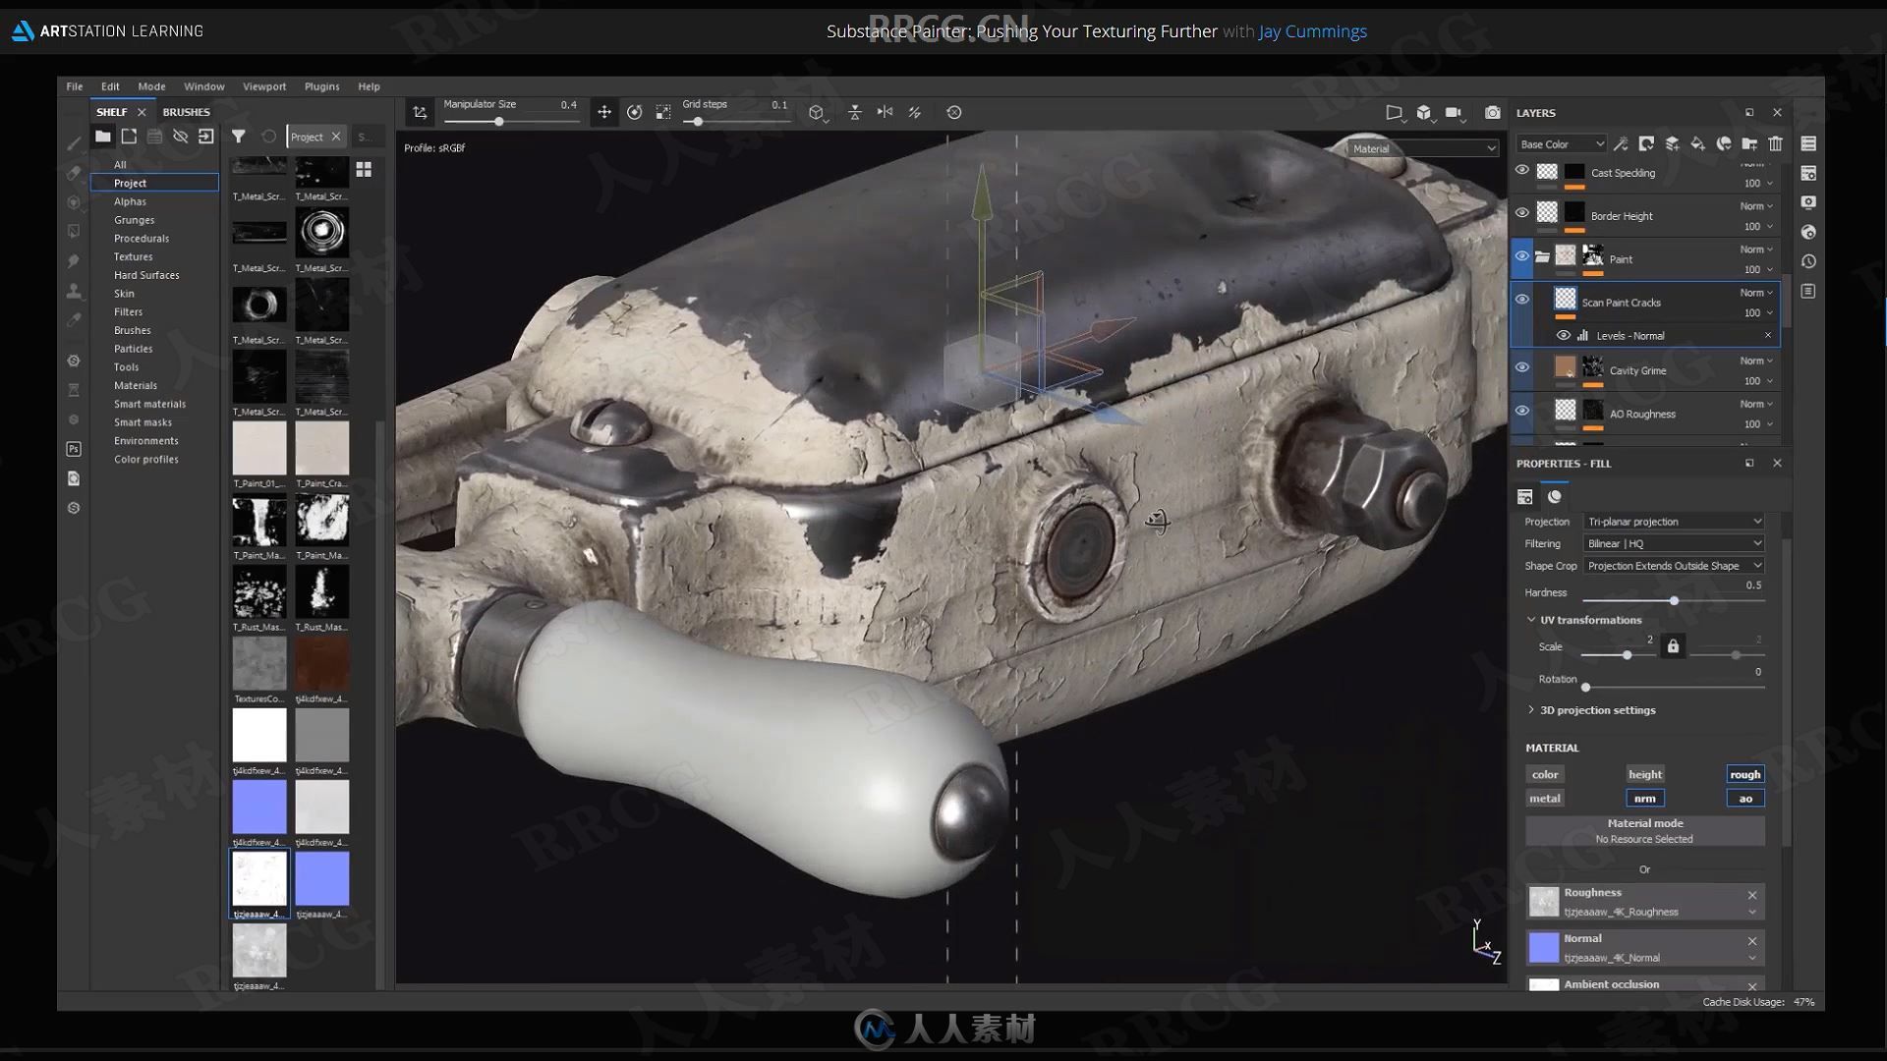Open the camera screenshot icon in viewport toolbar
Viewport: 1887px width, 1061px height.
1492,112
